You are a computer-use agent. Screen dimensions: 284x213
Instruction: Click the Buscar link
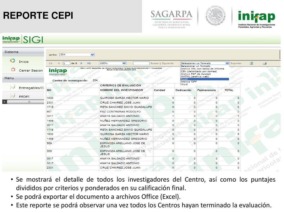coord(154,63)
